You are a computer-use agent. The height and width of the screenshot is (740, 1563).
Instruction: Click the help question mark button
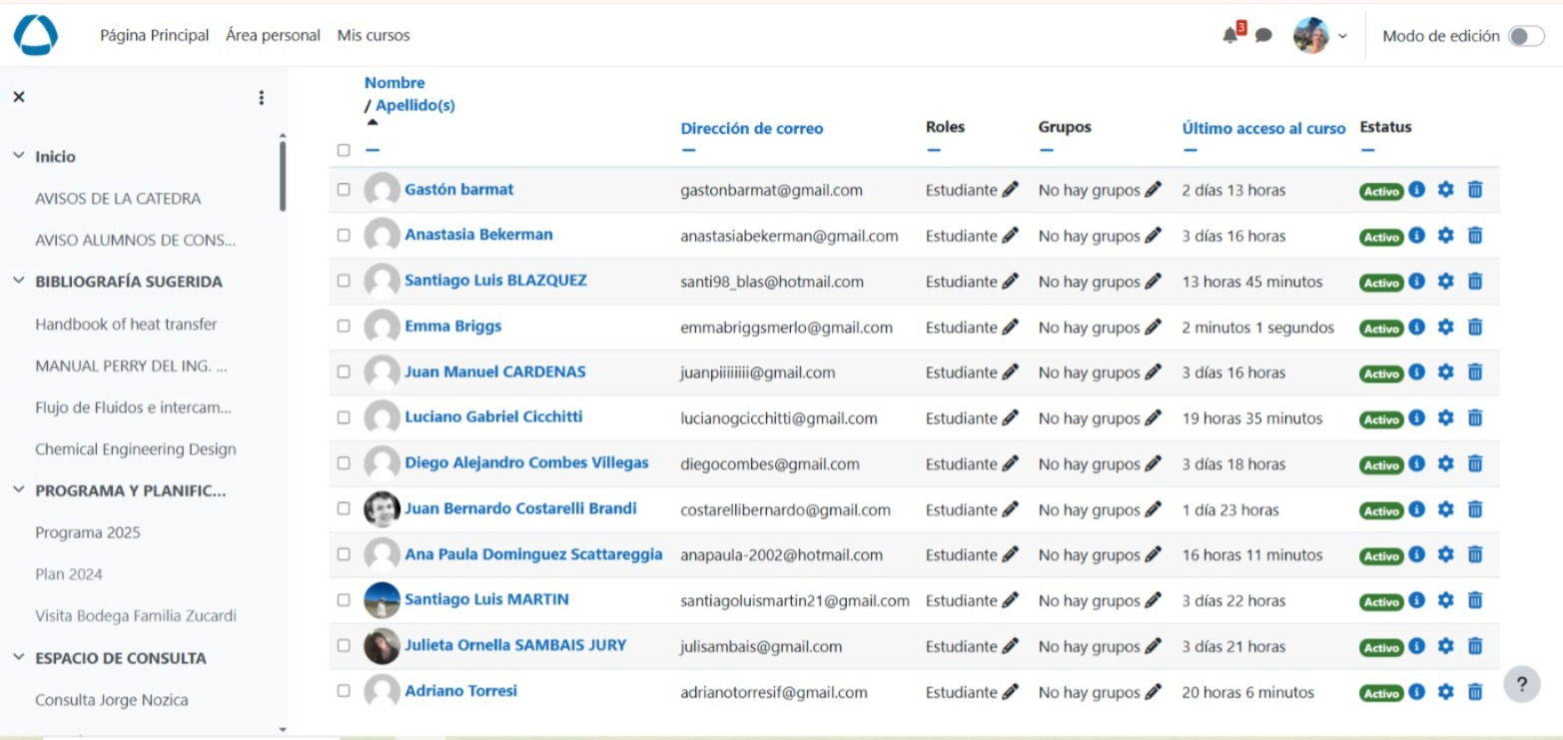(1521, 684)
